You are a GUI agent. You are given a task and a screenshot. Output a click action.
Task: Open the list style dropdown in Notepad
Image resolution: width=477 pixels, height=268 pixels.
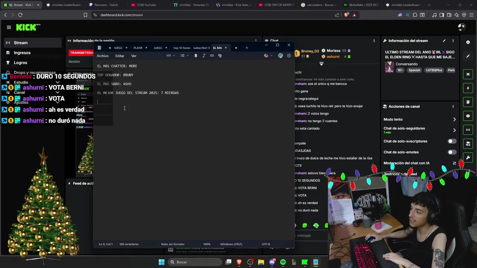coord(185,56)
